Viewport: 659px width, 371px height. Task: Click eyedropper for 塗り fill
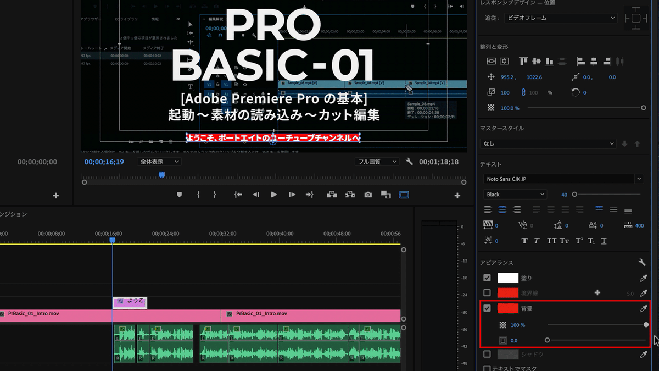tap(644, 278)
